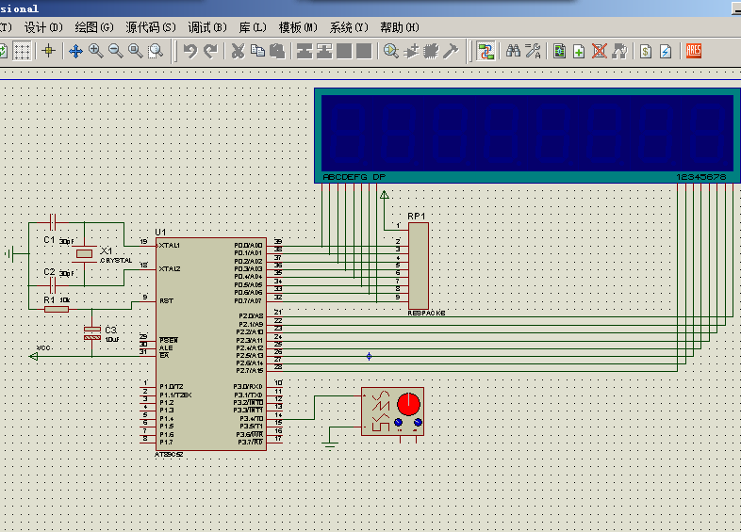The image size is (741, 532).
Task: Click the scissors cut icon
Action: pyautogui.click(x=238, y=51)
